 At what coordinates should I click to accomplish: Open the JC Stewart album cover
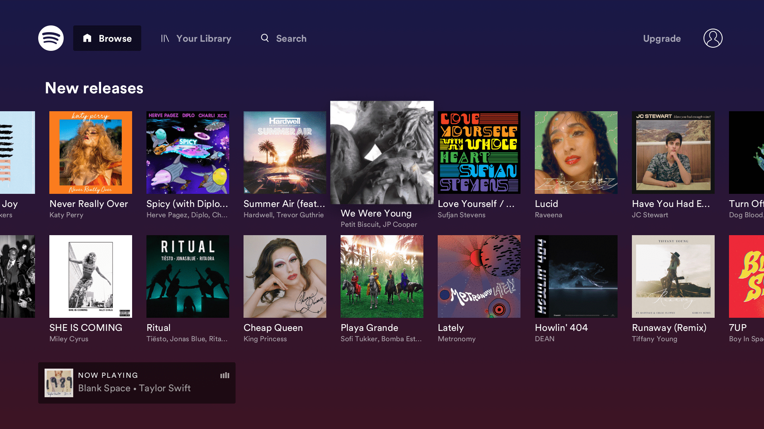[x=673, y=153]
